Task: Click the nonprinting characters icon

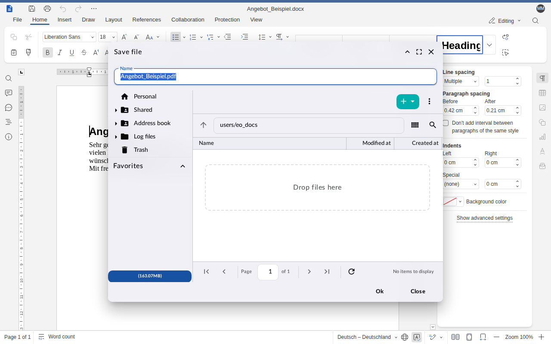Action: 279,37
